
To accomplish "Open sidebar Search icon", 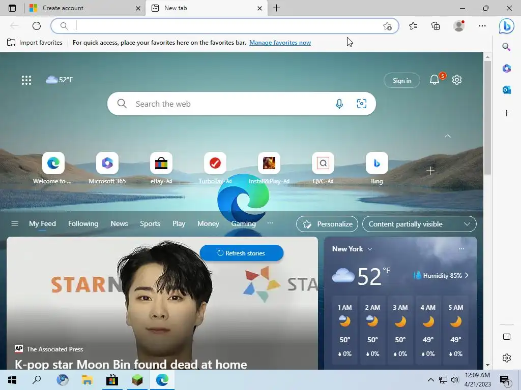I will pos(506,47).
